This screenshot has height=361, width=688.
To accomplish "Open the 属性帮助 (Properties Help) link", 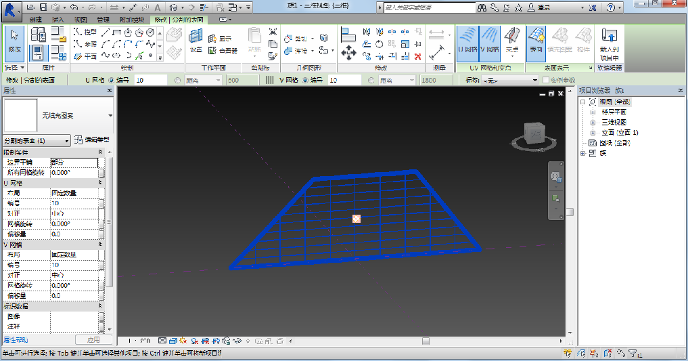I will pos(16,339).
